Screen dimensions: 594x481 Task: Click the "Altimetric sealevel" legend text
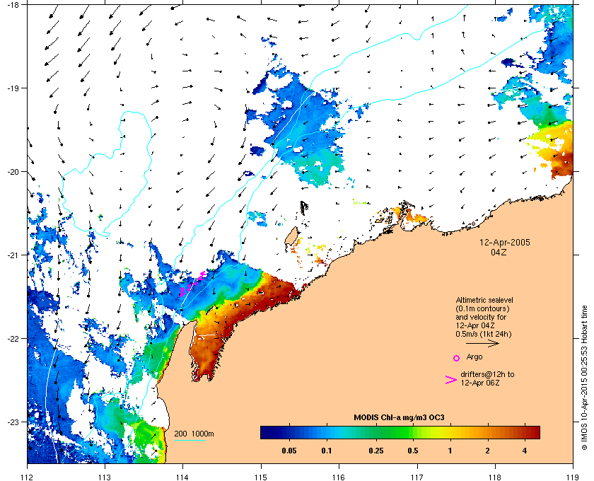484,300
